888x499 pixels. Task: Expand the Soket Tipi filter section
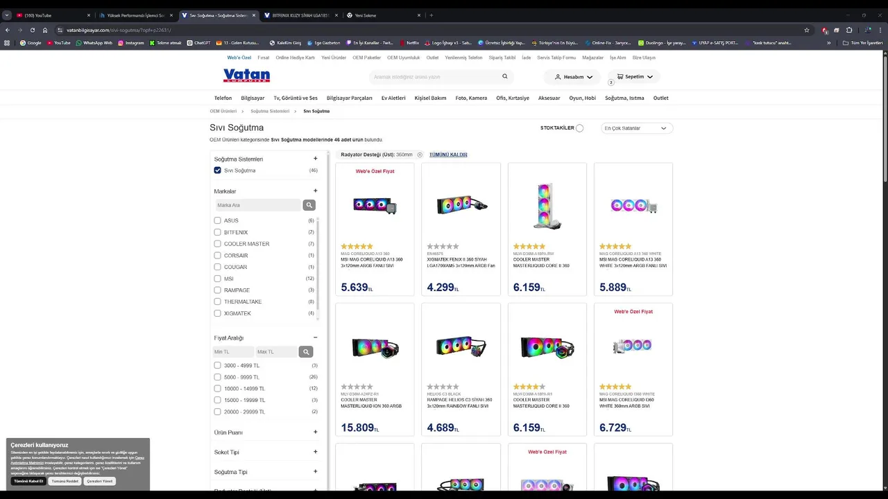315,452
